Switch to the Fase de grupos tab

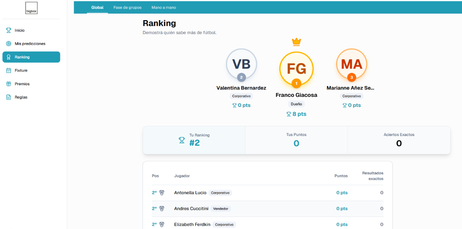(127, 7)
